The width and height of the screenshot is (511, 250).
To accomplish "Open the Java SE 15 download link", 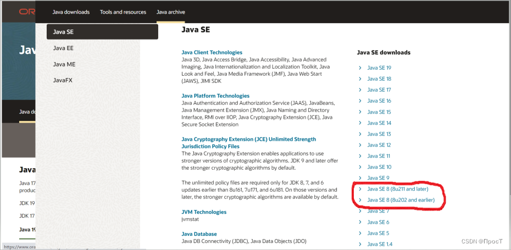I will coord(379,112).
